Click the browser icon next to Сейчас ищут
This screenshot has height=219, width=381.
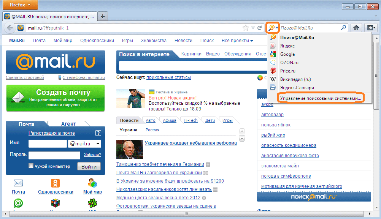point(260,77)
